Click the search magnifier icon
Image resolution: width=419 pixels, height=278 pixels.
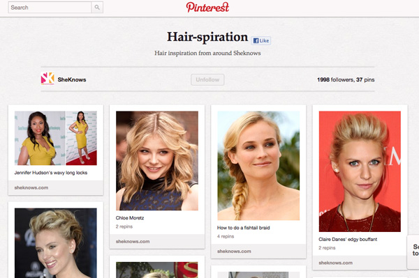coord(97,8)
